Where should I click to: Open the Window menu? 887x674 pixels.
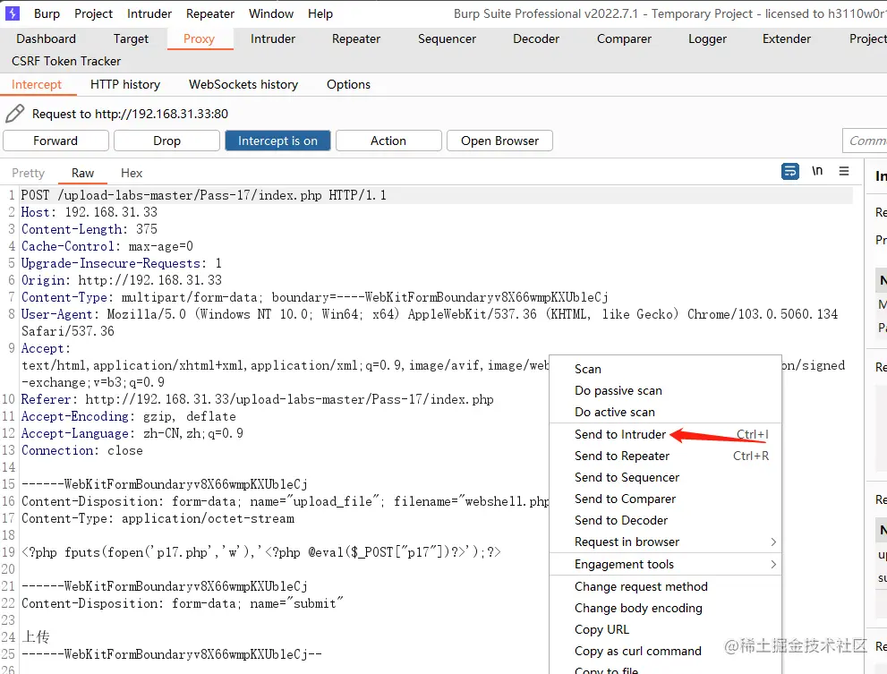click(271, 13)
